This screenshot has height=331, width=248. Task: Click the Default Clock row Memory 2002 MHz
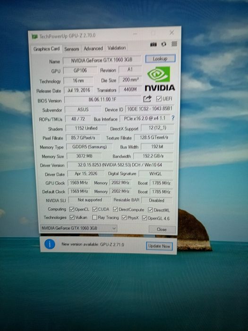point(120,191)
